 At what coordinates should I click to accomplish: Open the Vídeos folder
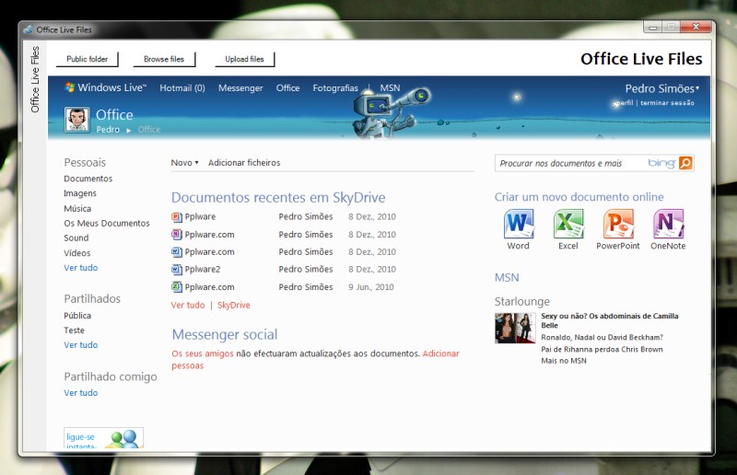pos(77,253)
